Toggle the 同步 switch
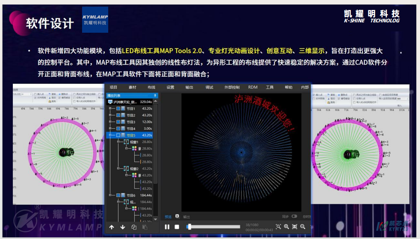420x239 pixels. 294,216
